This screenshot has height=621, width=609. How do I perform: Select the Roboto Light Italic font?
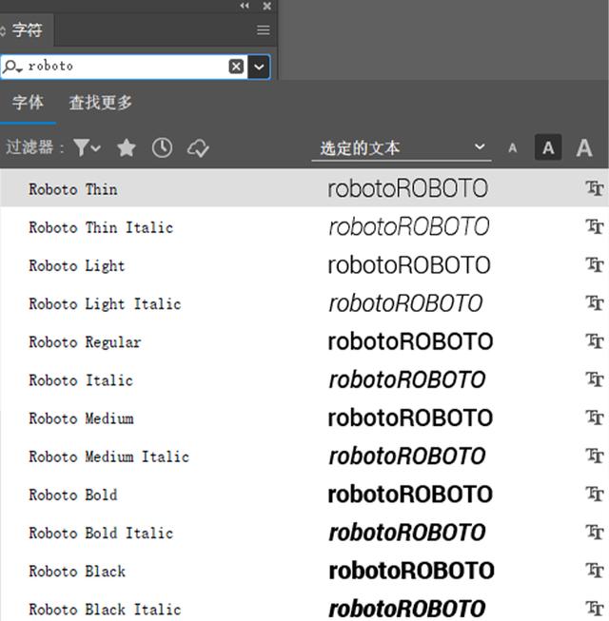pyautogui.click(x=304, y=303)
